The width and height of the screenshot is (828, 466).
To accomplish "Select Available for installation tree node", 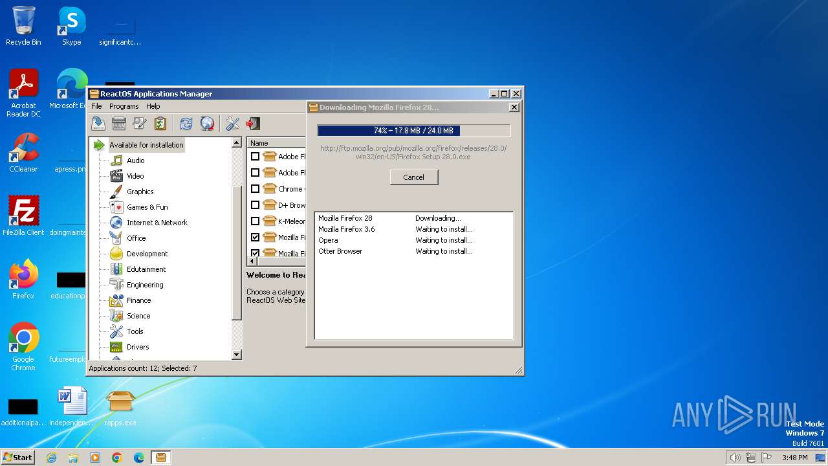I will click(x=146, y=145).
